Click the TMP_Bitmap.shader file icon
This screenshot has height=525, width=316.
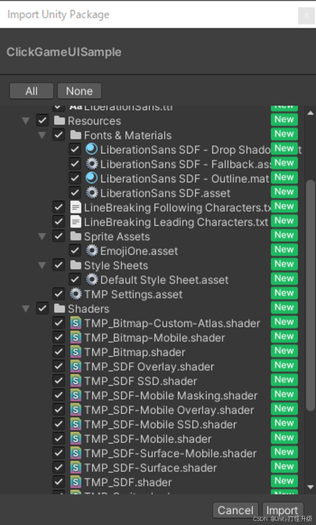76,352
